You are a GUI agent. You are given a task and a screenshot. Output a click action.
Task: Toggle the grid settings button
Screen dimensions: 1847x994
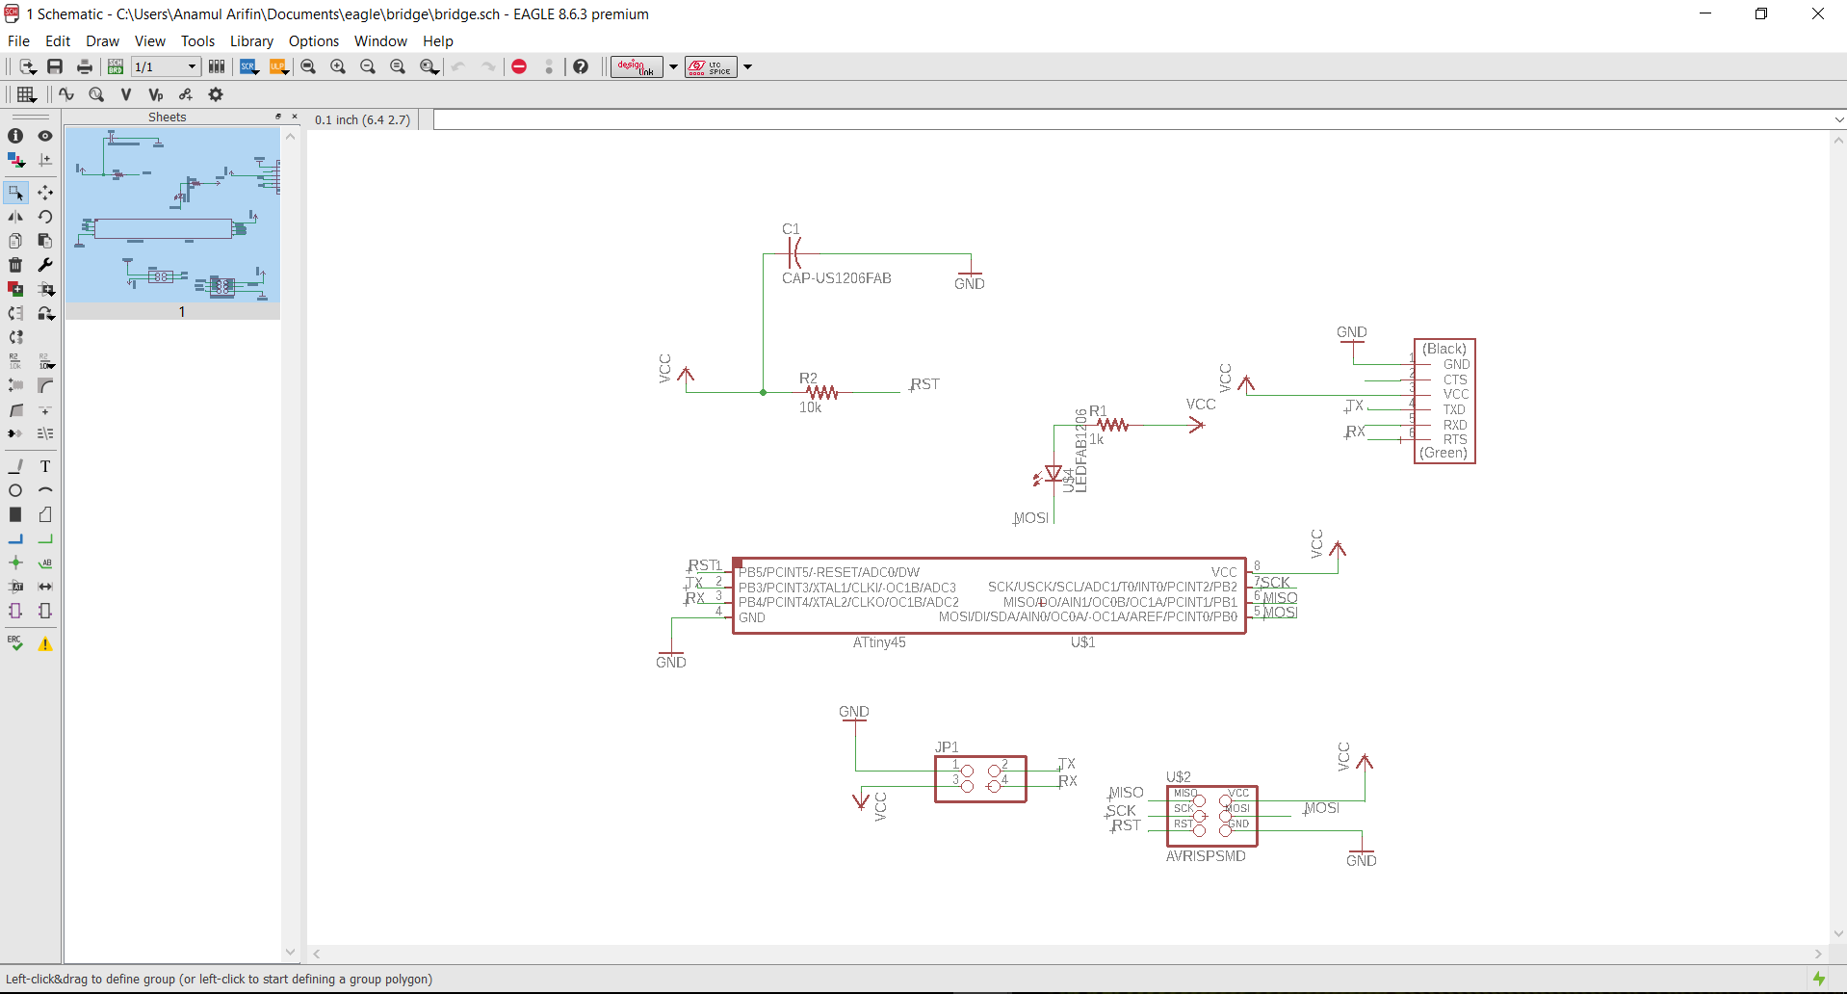[26, 94]
